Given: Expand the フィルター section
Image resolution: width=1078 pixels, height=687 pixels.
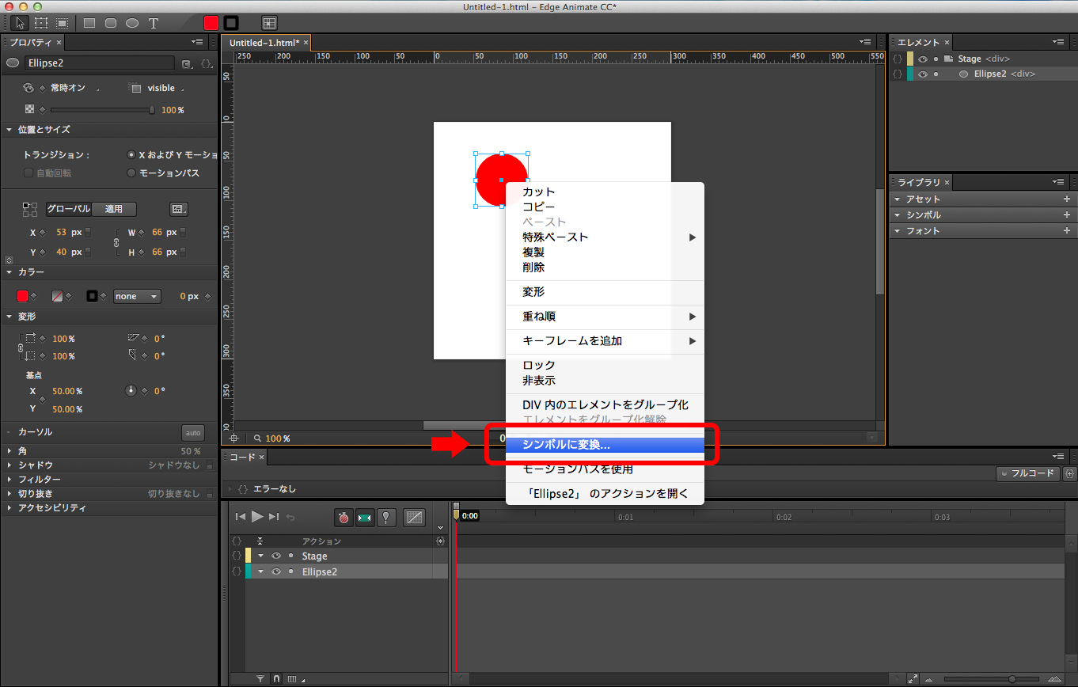Looking at the screenshot, I should [9, 480].
